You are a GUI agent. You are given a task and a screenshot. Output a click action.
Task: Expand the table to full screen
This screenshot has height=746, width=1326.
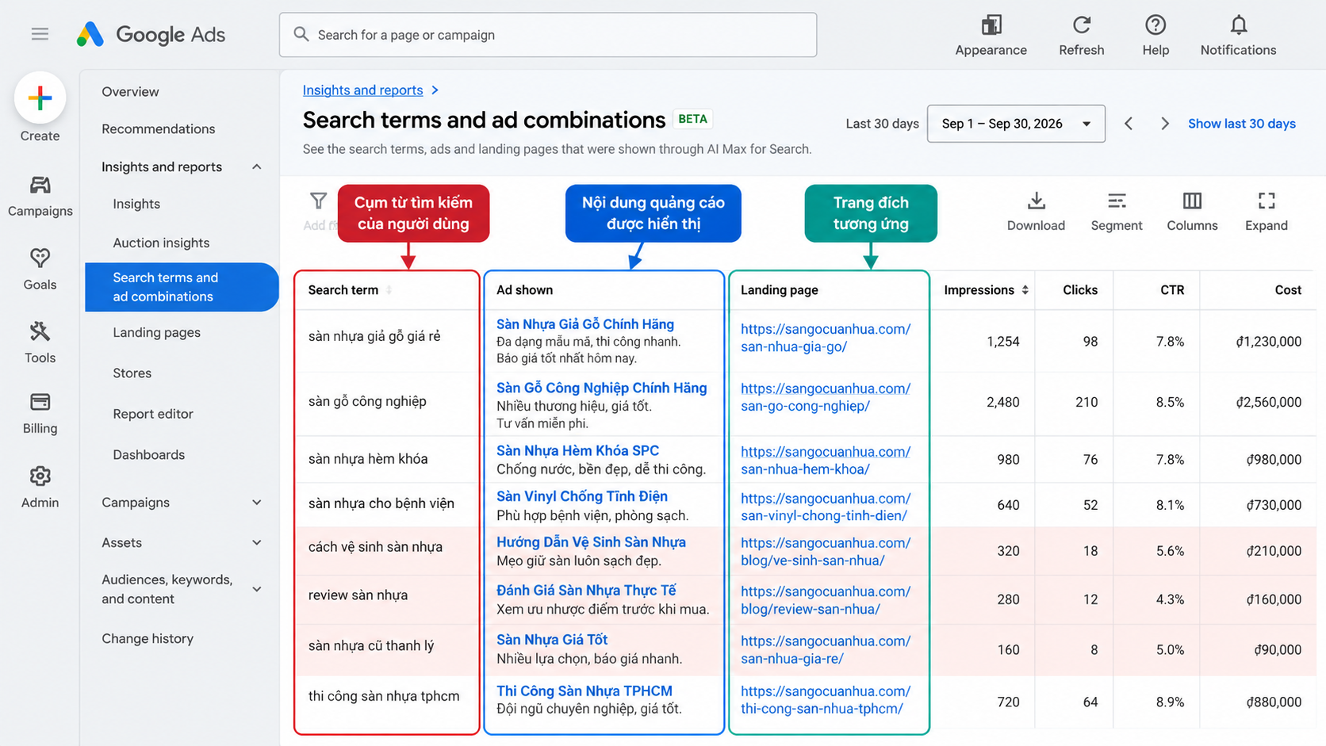1267,212
